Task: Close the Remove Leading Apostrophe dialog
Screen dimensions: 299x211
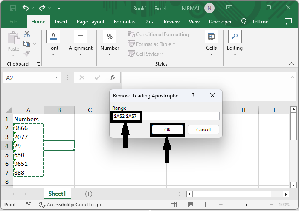Action: pos(212,95)
